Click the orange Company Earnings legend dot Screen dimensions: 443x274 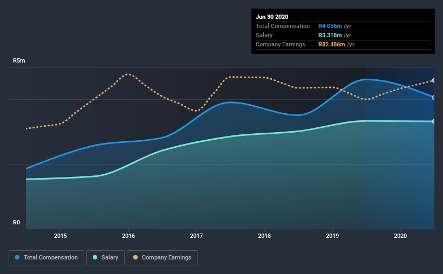point(135,257)
